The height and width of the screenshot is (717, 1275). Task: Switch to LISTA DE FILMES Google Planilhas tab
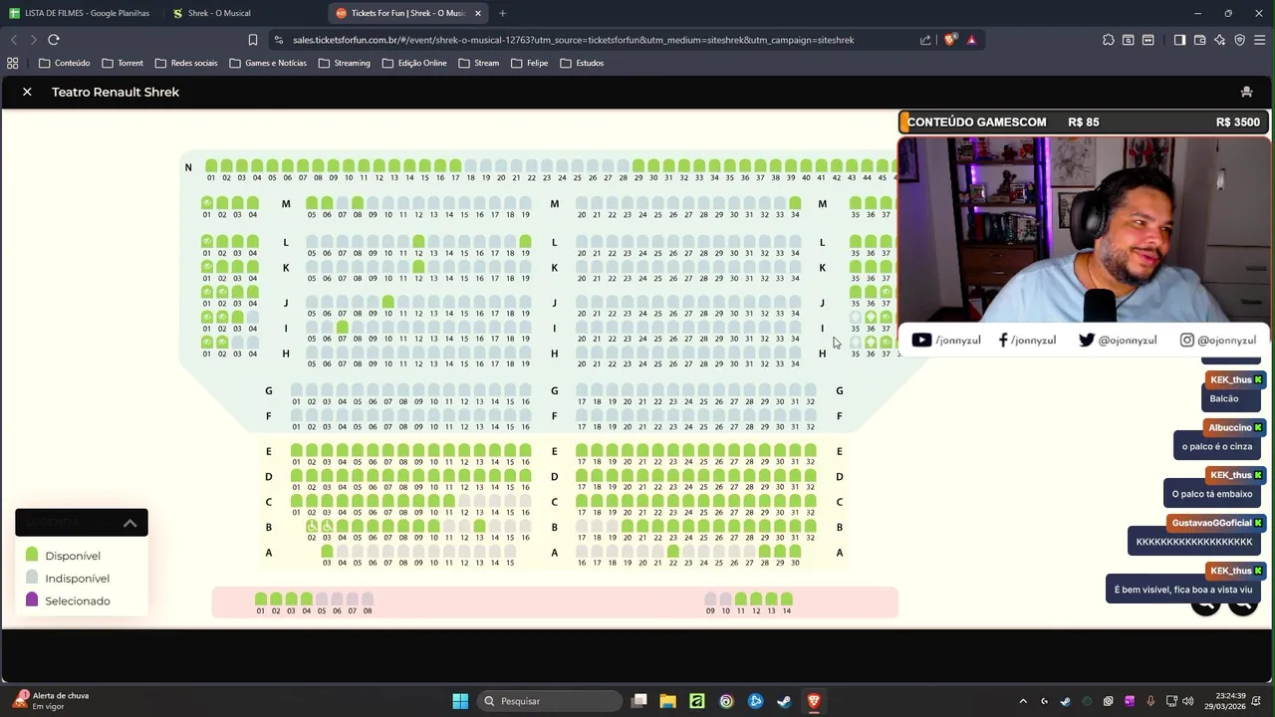[80, 13]
